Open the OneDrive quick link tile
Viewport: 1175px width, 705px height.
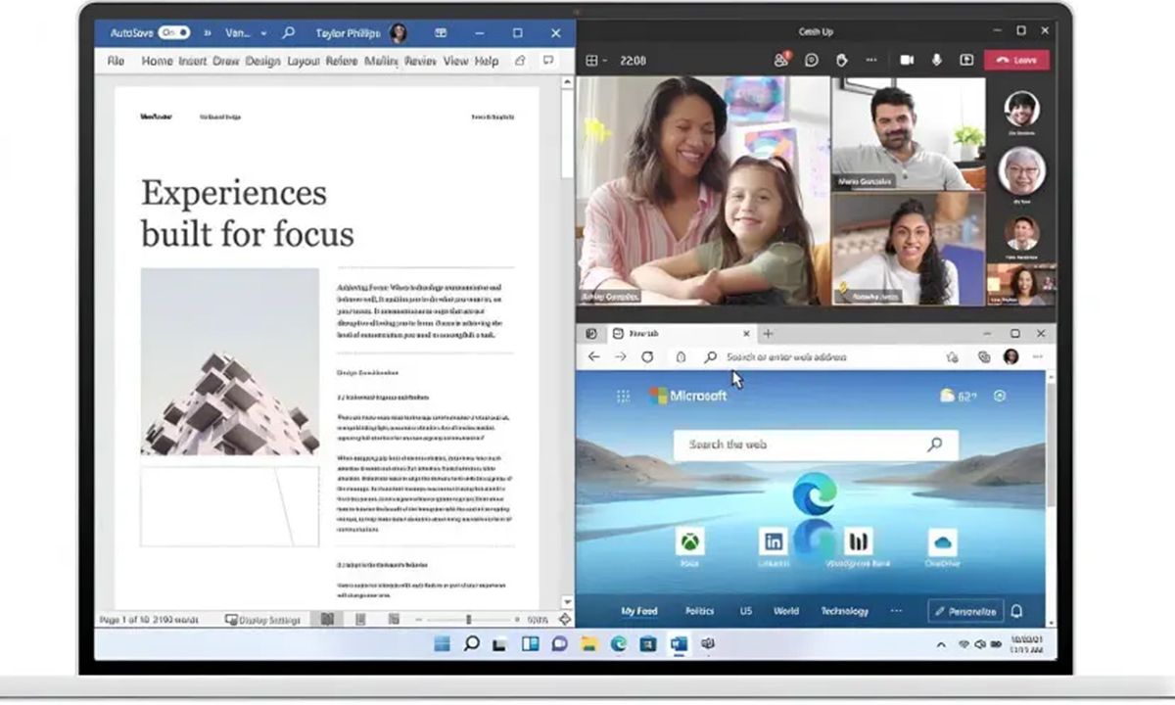[942, 541]
